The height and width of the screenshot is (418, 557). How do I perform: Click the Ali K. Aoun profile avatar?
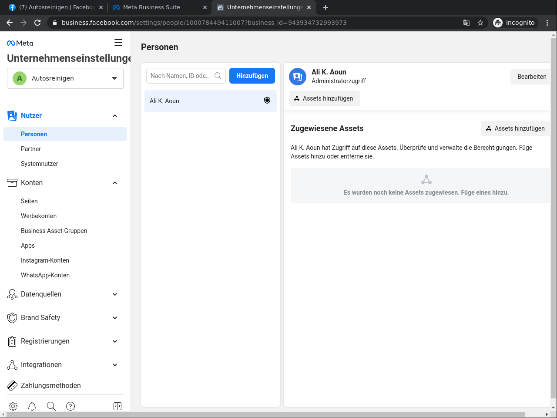pos(298,77)
